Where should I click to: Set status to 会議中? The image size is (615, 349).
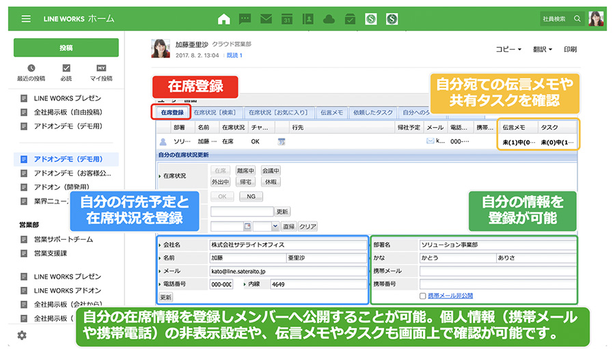click(x=271, y=171)
